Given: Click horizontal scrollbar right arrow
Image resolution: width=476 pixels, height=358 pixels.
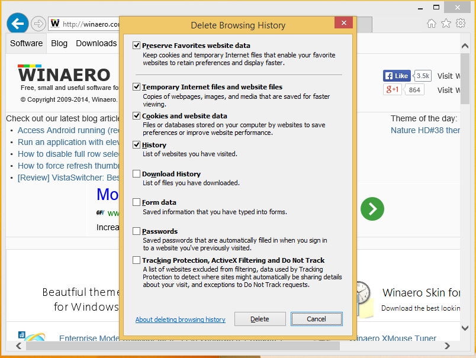Looking at the screenshot, I should (447, 346).
